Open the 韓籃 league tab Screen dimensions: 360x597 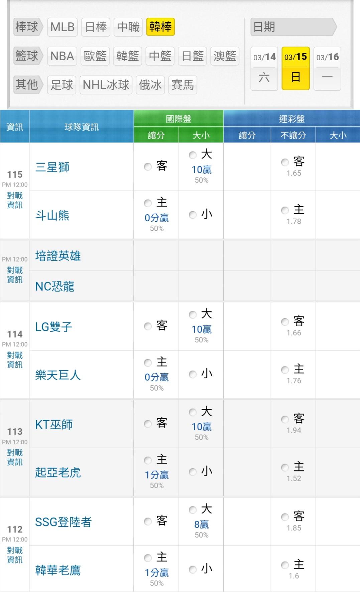click(127, 56)
